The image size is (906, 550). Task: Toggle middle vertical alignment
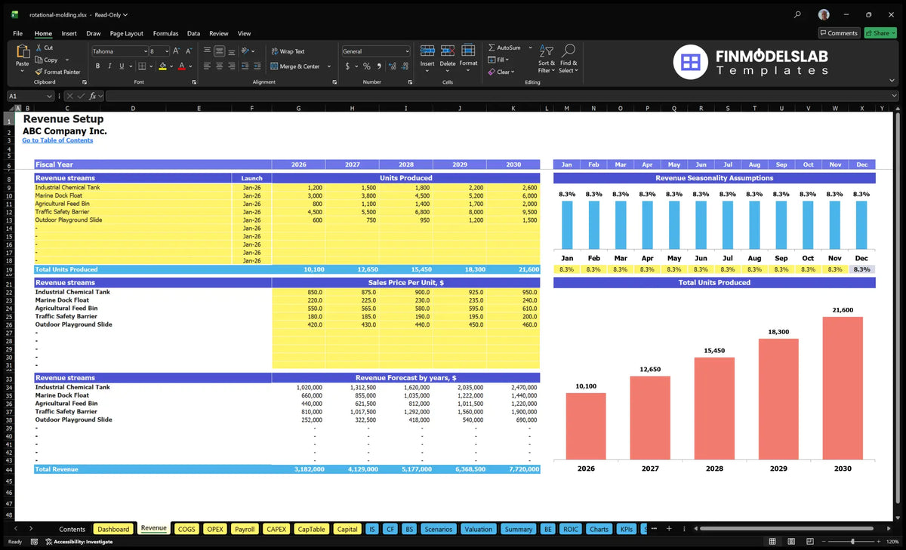pyautogui.click(x=220, y=51)
